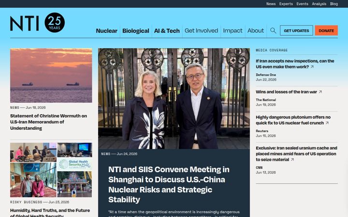Click the Get Updates button
348x217 pixels.
296,30
